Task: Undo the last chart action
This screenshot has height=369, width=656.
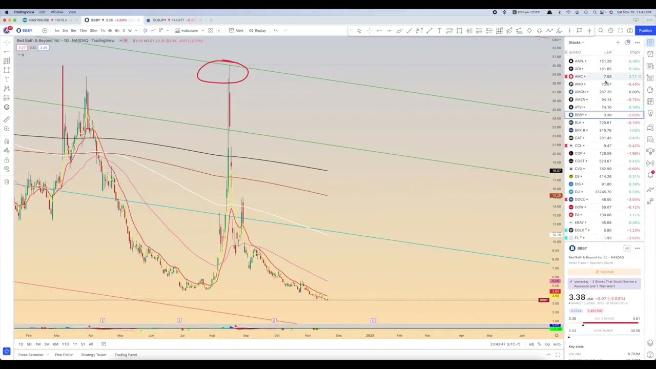Action: (276, 31)
